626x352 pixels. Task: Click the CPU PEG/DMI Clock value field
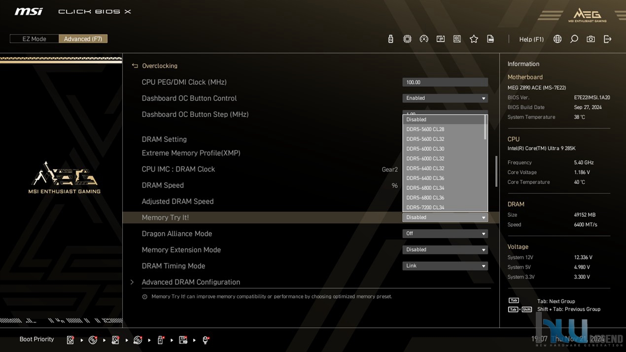click(445, 82)
